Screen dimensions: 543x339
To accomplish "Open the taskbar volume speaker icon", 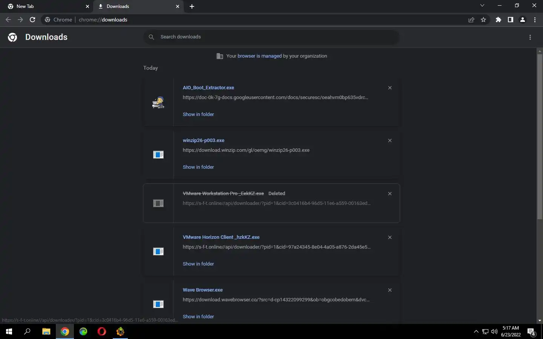I will 494,332.
